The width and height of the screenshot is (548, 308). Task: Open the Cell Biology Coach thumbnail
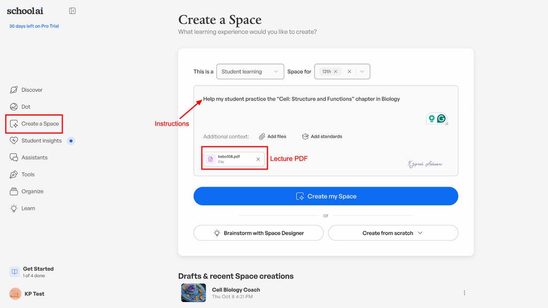point(193,292)
